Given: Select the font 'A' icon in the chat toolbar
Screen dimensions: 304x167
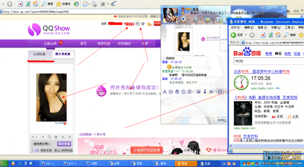Looking at the screenshot, I should [x=165, y=91].
